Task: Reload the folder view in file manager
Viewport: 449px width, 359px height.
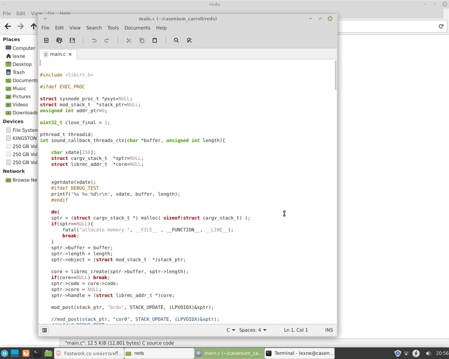Action: pos(441,26)
